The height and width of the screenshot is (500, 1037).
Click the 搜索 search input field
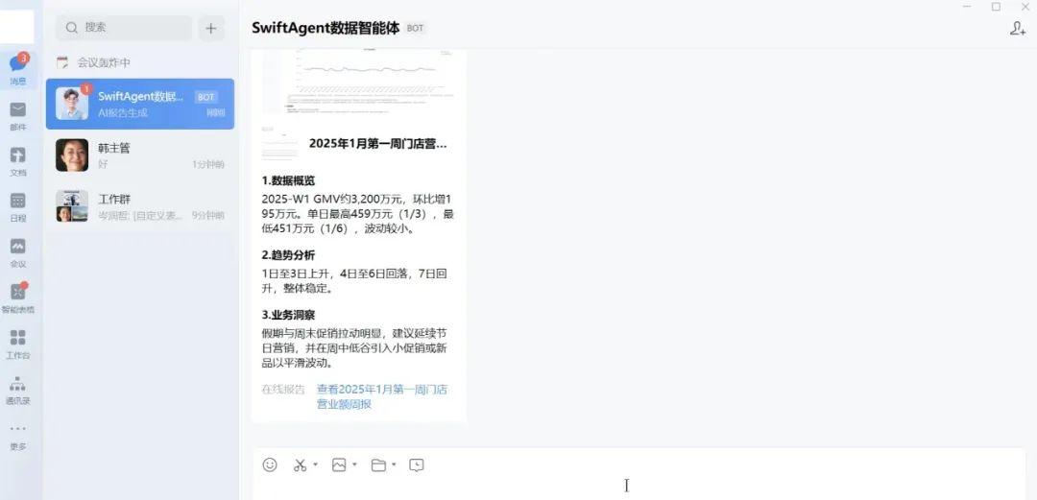tap(124, 28)
